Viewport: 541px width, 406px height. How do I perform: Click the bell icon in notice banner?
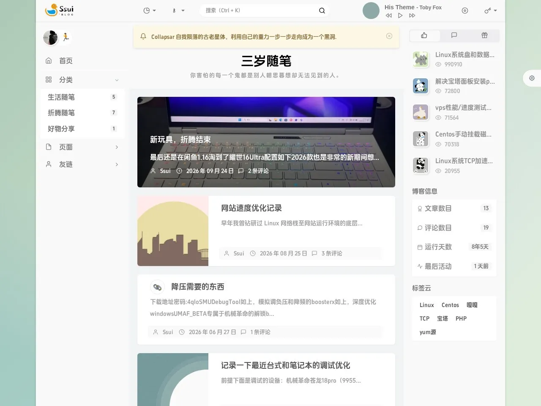(x=143, y=36)
